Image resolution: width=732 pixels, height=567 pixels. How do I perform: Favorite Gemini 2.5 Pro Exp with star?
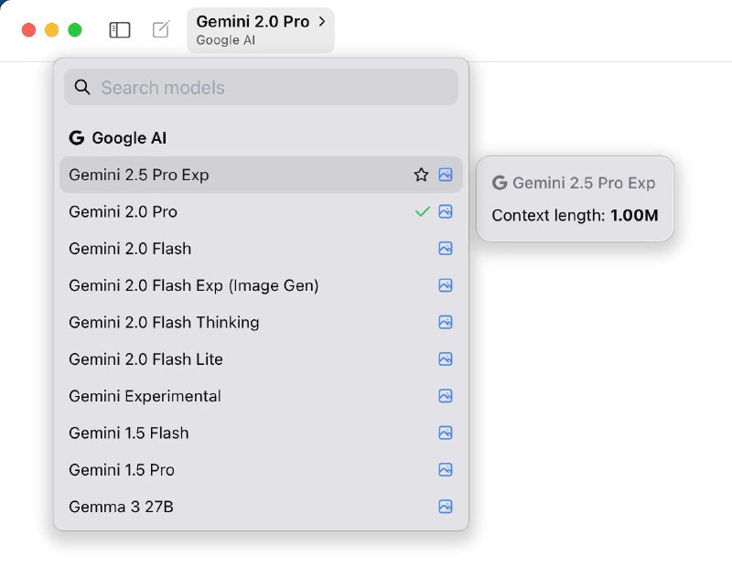click(421, 175)
